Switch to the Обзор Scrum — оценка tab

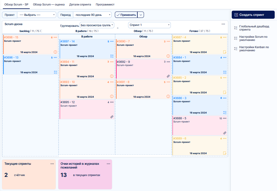tap(49, 4)
